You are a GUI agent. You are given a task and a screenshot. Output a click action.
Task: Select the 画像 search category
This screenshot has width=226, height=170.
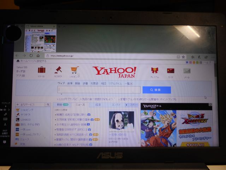pyautogui.click(x=70, y=84)
